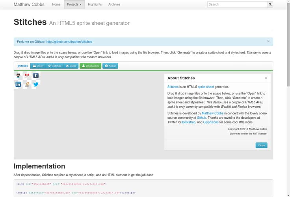
Task: Expand the Projects dropdown menu
Action: 74,4
